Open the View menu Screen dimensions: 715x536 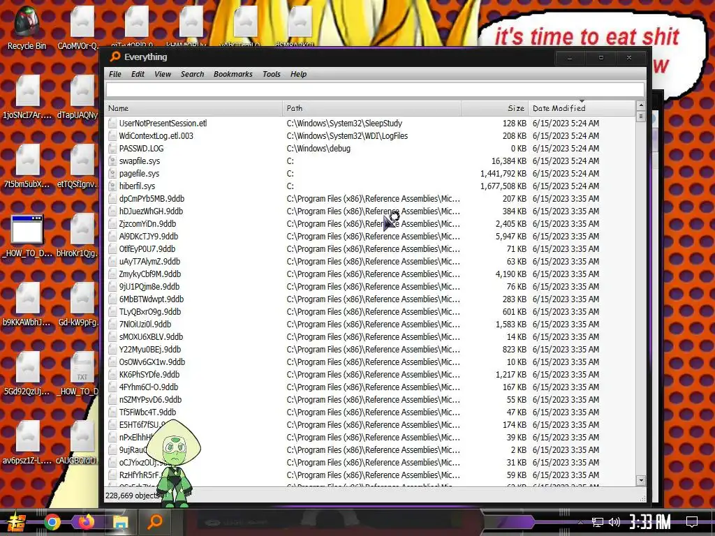162,74
